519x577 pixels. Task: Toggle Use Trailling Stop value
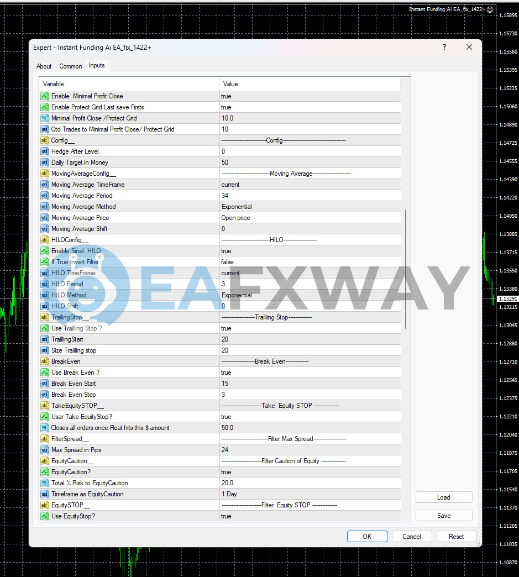[310, 328]
